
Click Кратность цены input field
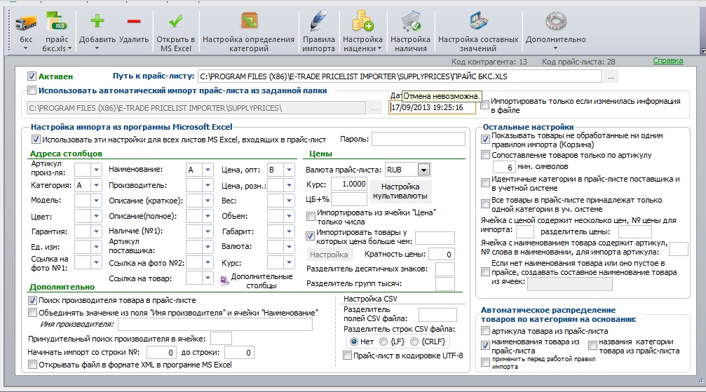441,255
